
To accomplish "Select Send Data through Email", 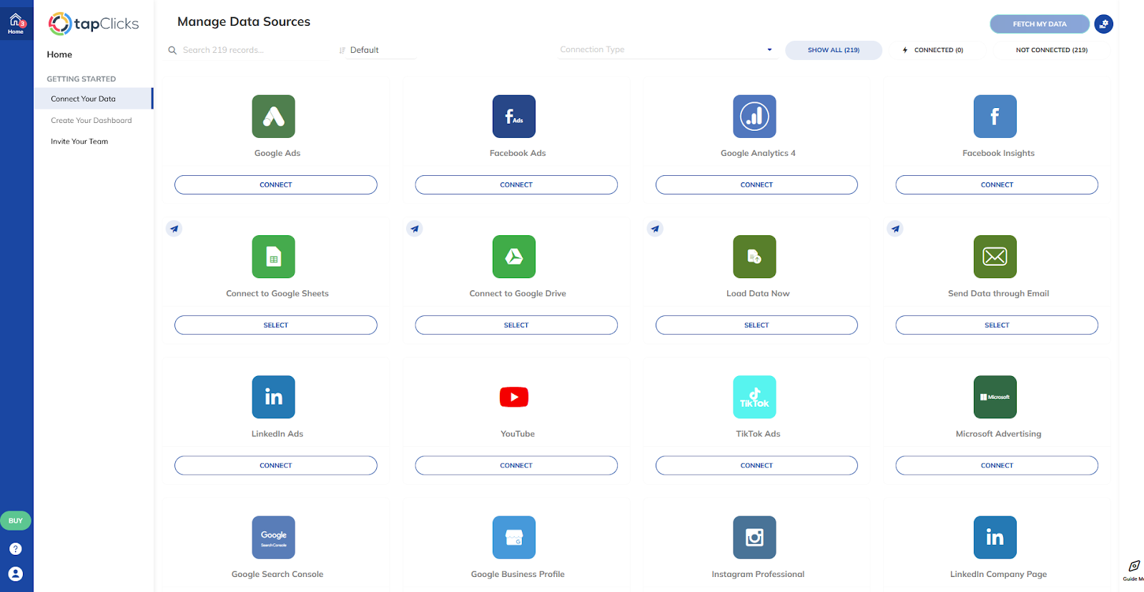I will point(997,325).
